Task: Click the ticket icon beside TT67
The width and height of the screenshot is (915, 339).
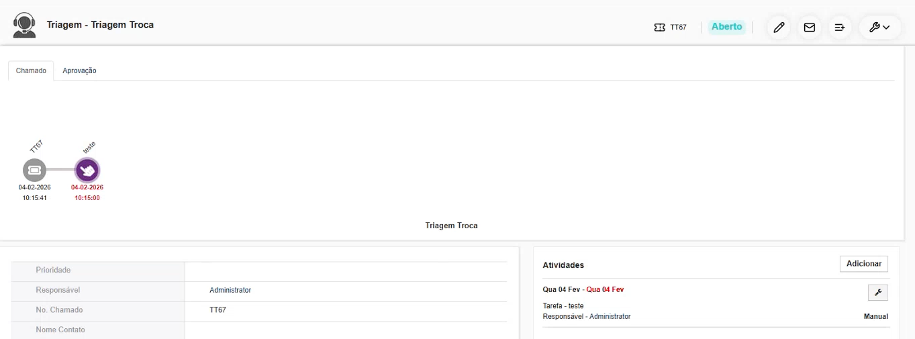Action: tap(659, 28)
